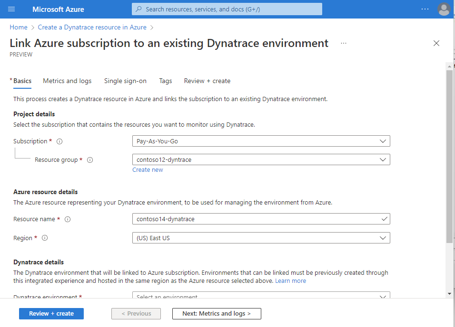
Task: Click the Project details heading
Action: (34, 114)
